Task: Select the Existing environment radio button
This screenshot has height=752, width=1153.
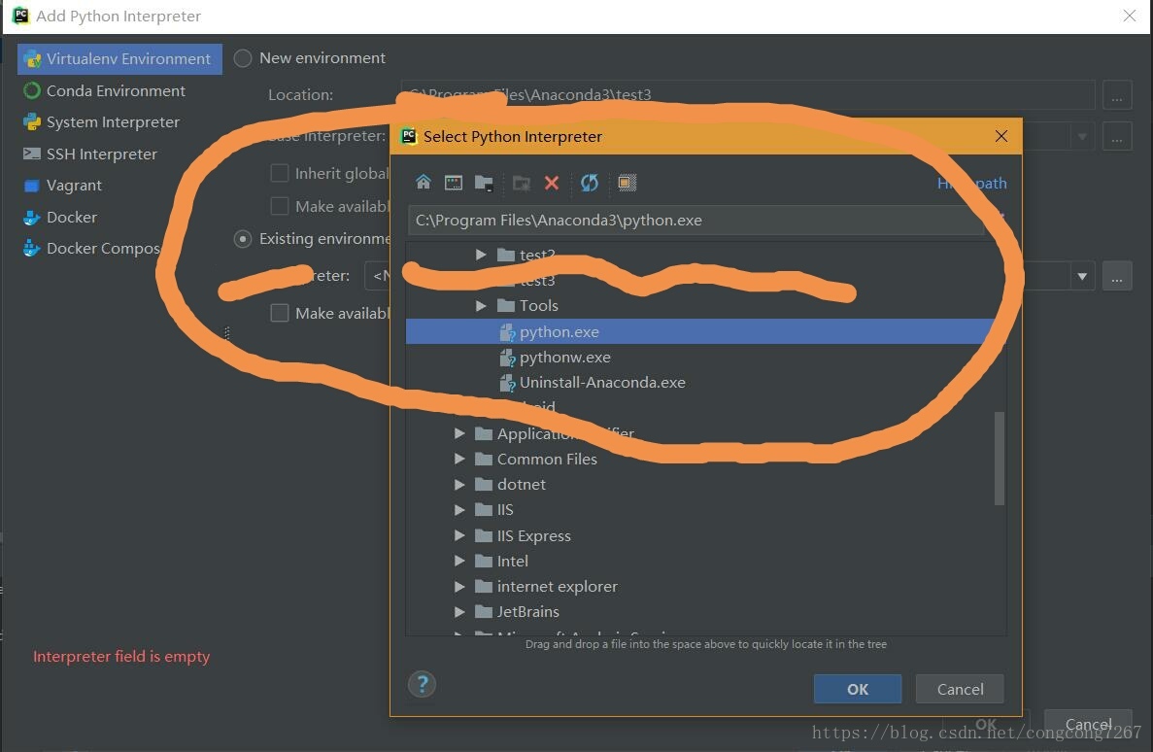Action: 243,238
